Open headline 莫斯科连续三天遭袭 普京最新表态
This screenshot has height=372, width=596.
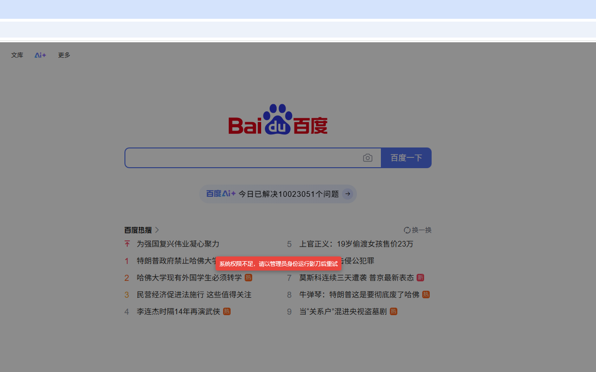356,278
